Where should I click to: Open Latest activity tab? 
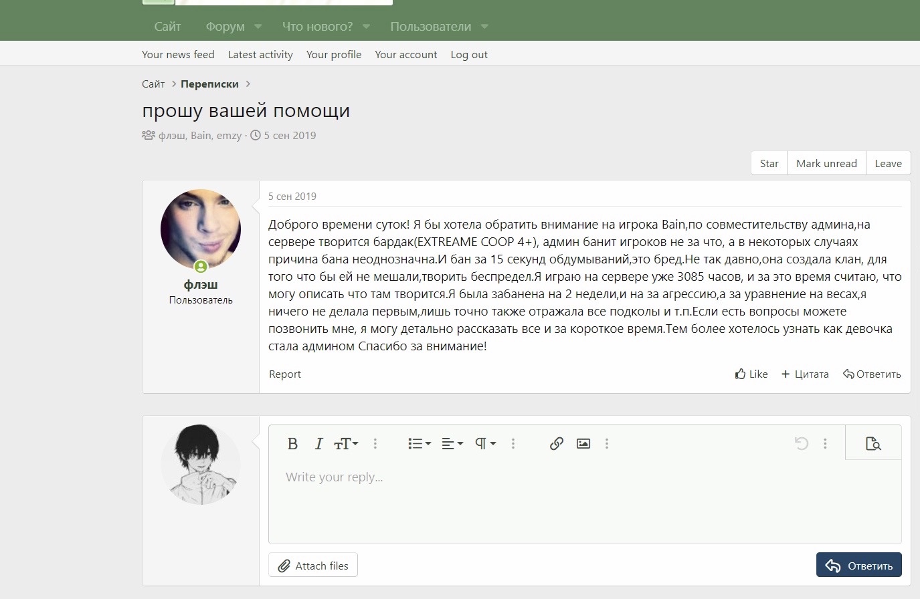point(260,55)
